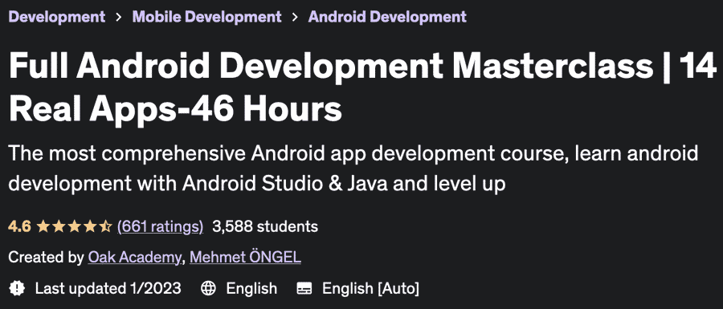Click chevron before Android Development breadcrumb
The image size is (723, 309).
(295, 17)
